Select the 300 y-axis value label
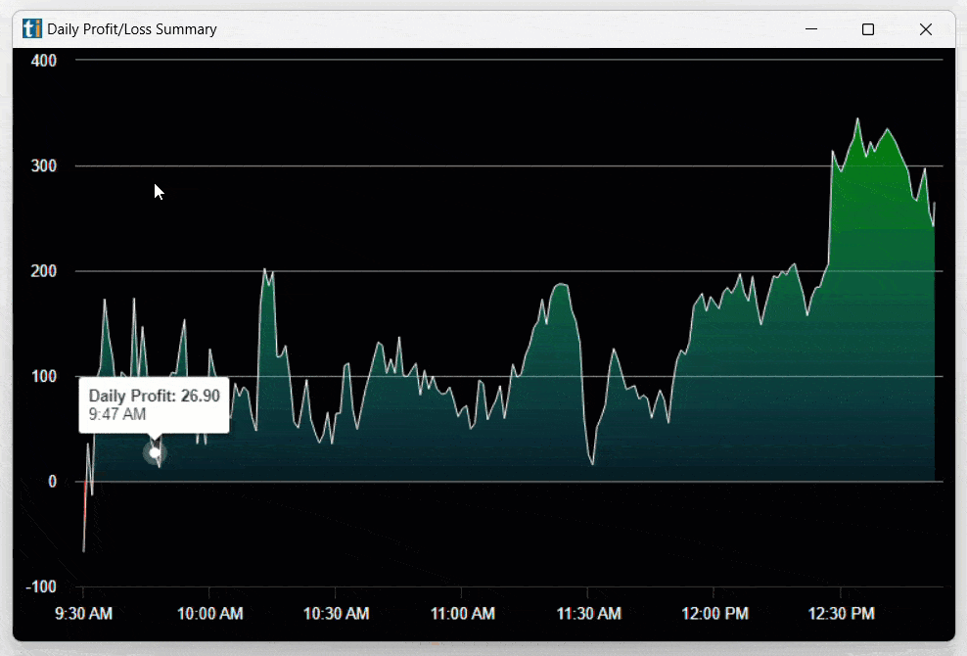 pyautogui.click(x=46, y=166)
